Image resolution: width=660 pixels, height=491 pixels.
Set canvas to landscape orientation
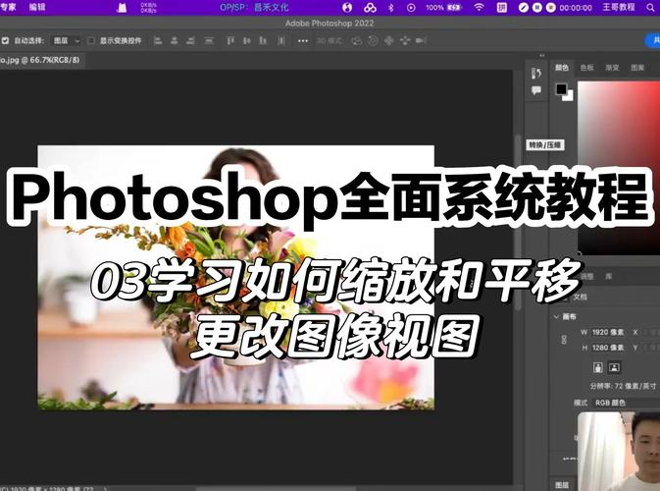614,367
